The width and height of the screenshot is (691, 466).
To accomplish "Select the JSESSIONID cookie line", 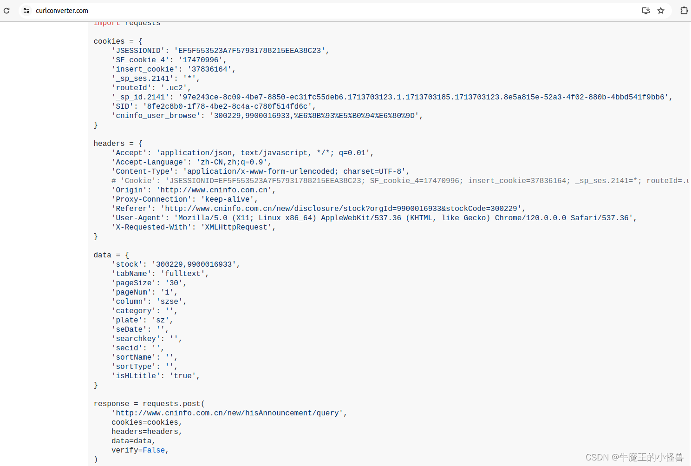I will 221,51.
